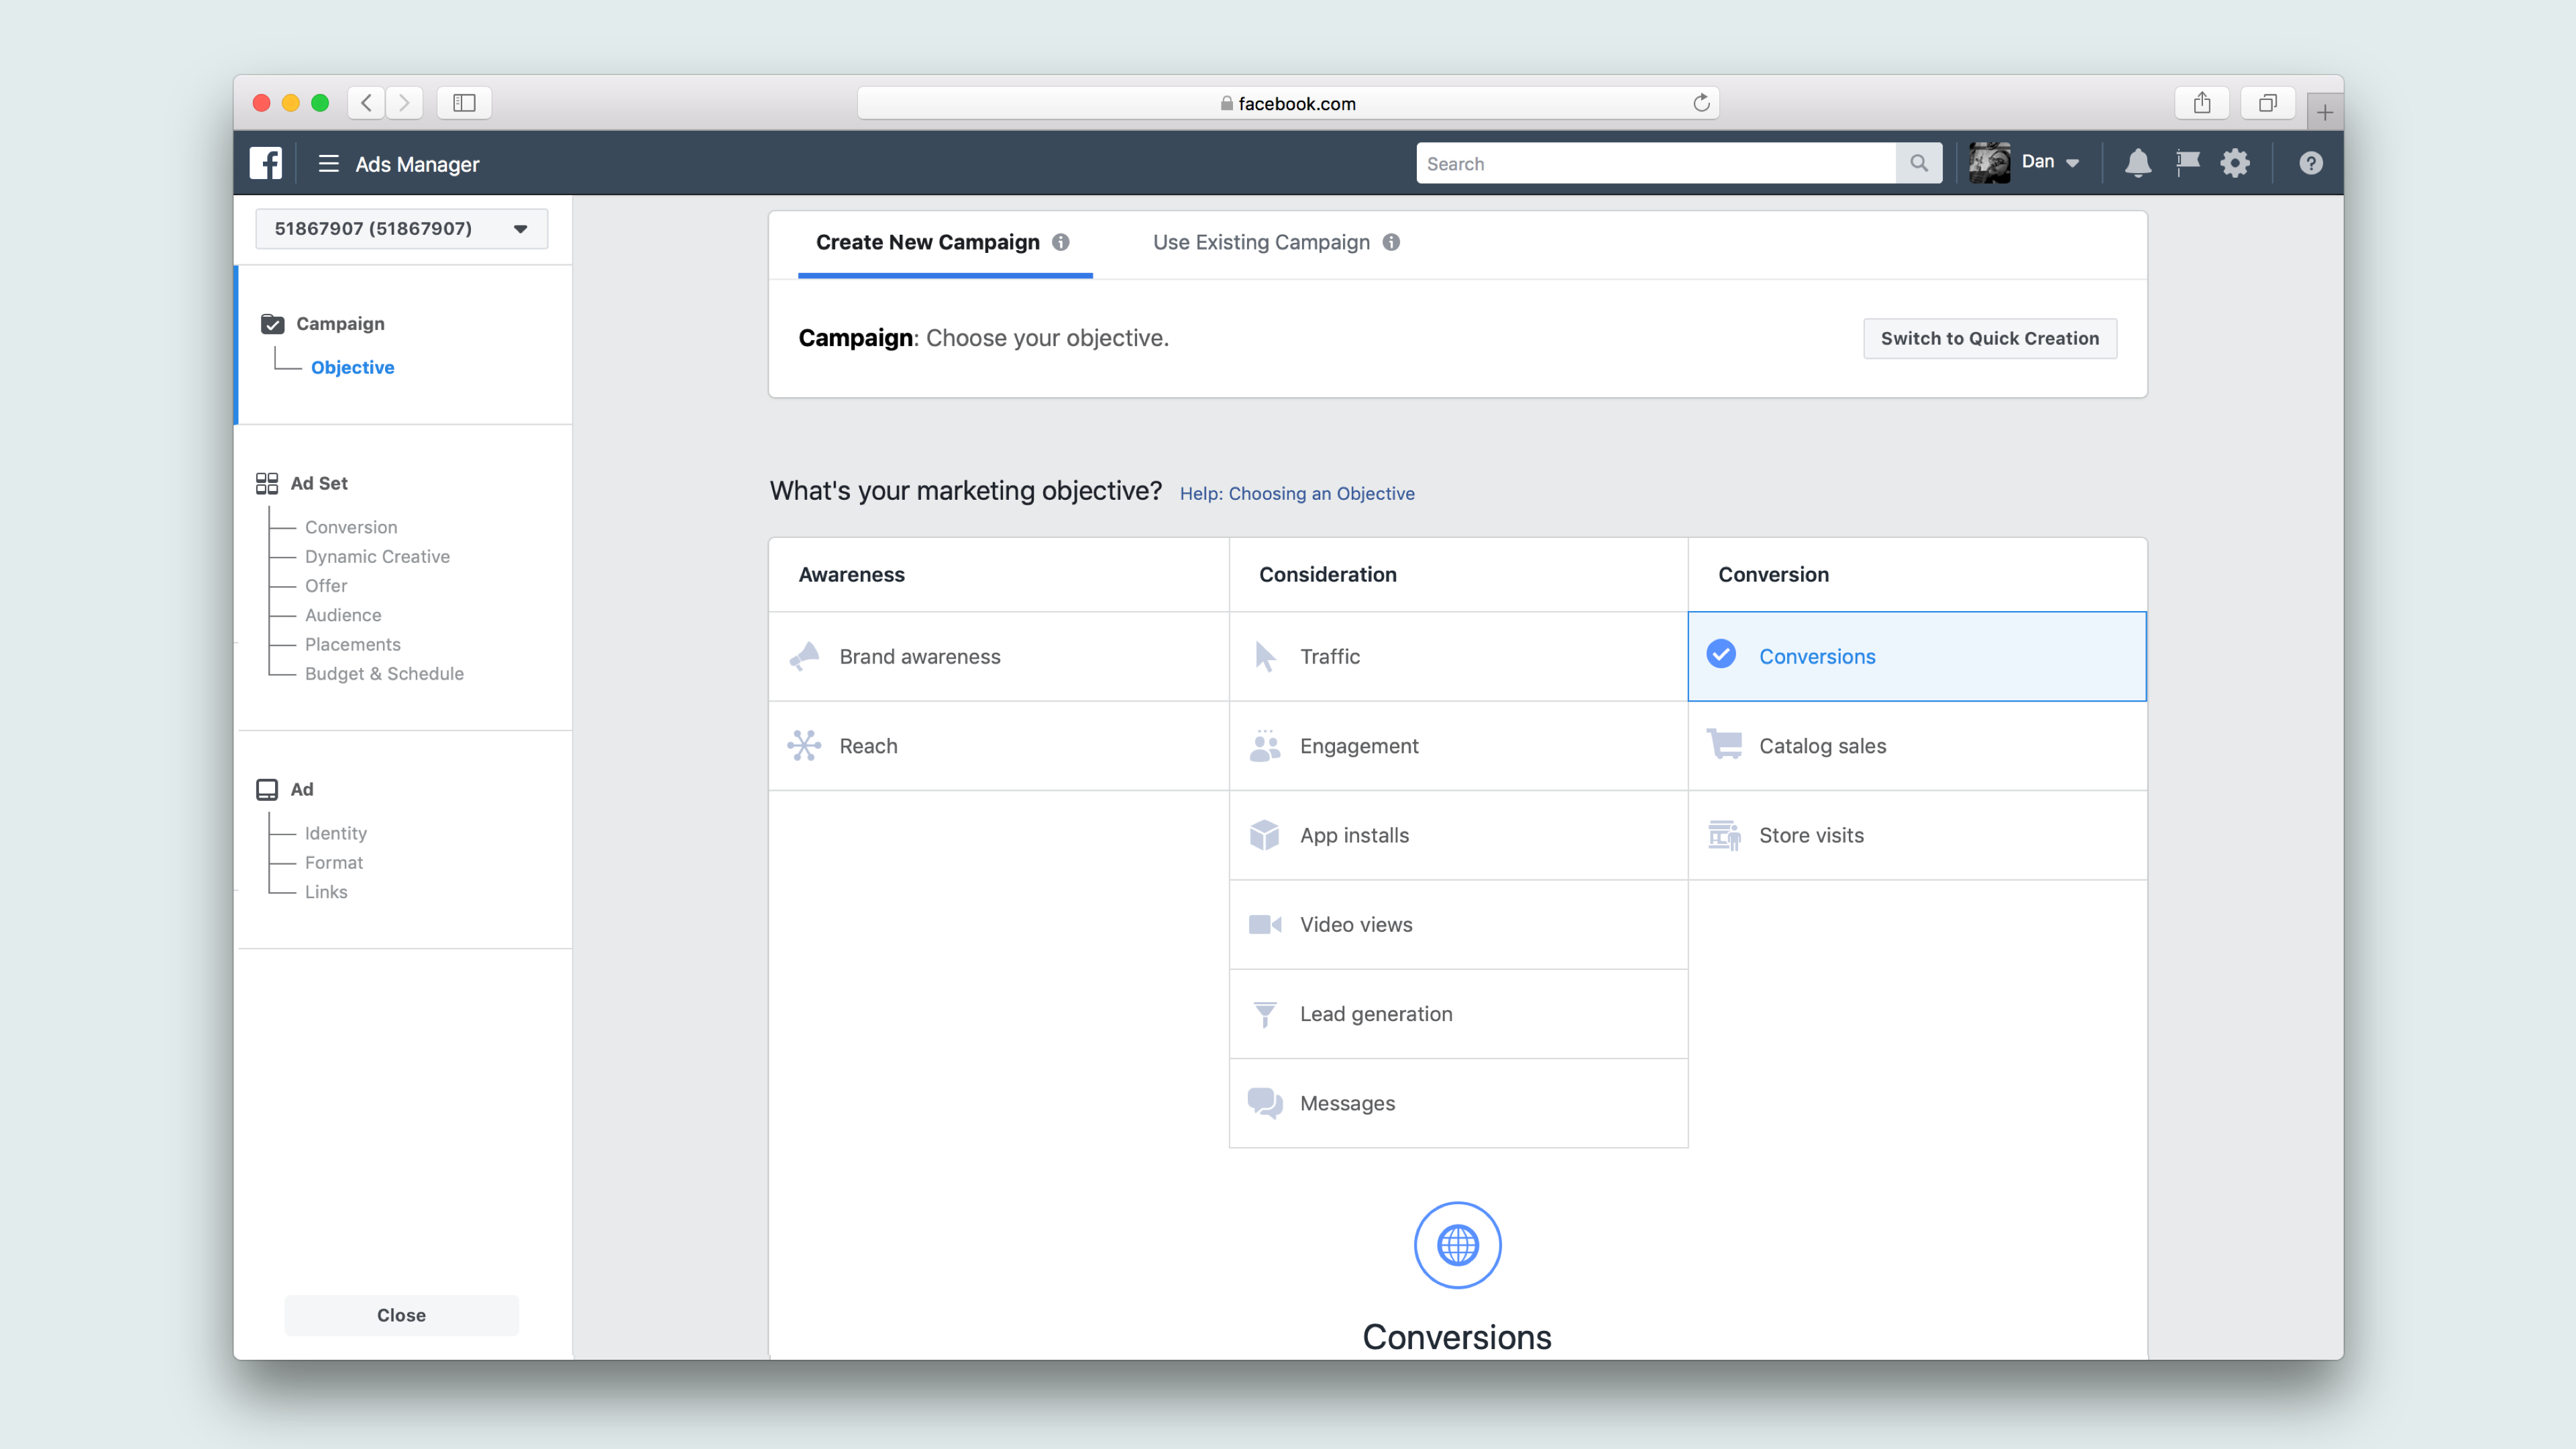Image resolution: width=2576 pixels, height=1449 pixels.
Task: Click the Catalog sales cart icon
Action: pyautogui.click(x=1724, y=744)
